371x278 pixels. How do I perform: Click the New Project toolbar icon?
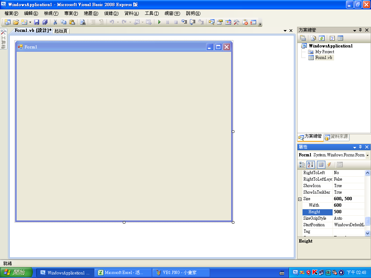(x=8, y=22)
